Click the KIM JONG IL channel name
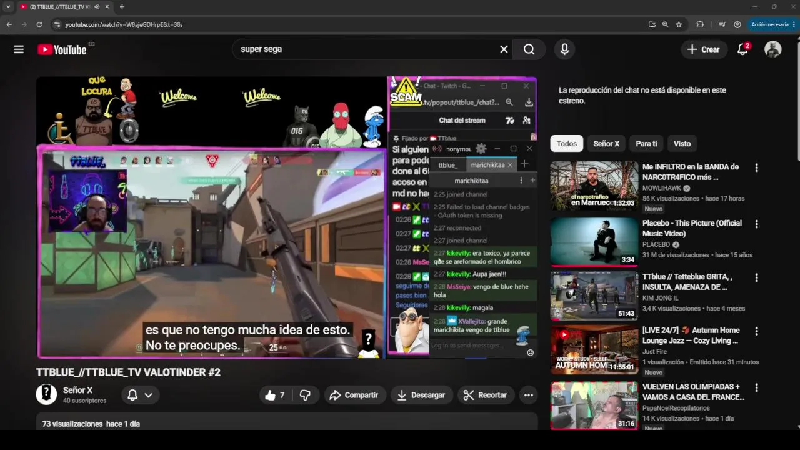Screen dimensions: 800x450 660,298
